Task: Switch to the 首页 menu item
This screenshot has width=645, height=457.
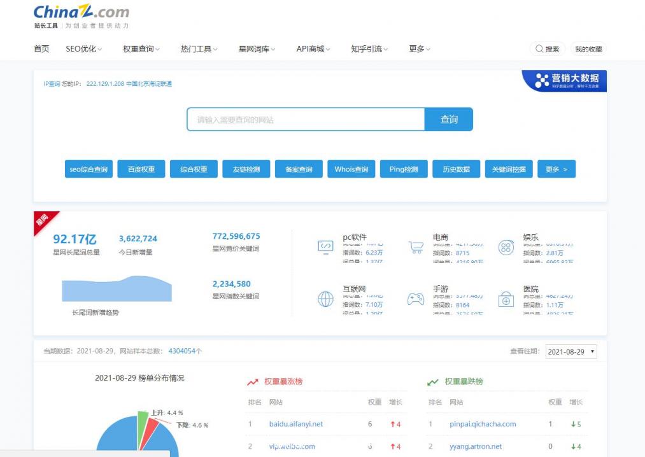Action: [41, 48]
